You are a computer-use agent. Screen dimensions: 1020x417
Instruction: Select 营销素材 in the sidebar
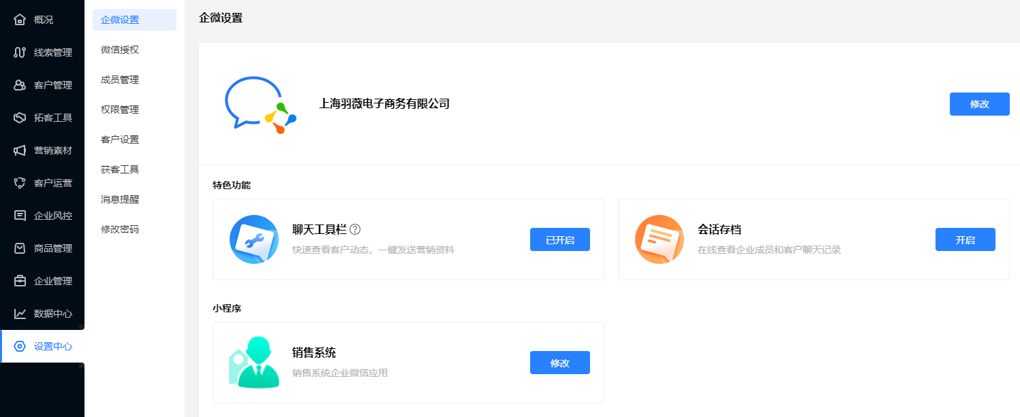42,150
